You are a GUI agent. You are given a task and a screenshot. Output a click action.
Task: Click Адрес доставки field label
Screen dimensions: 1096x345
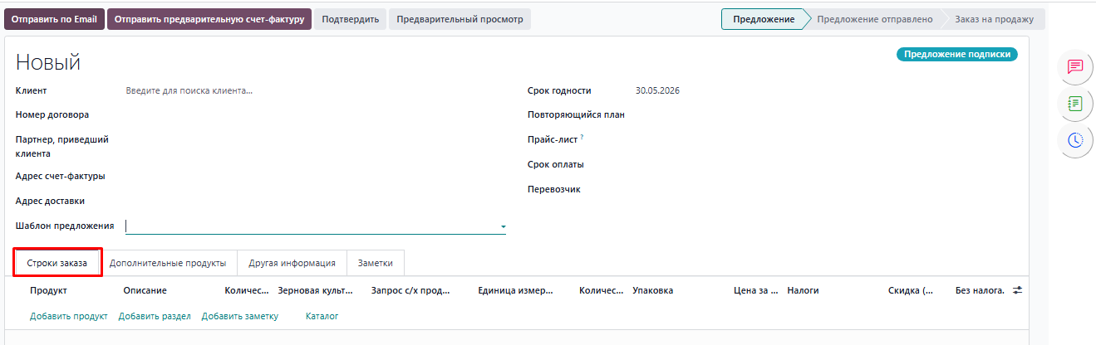pos(50,201)
